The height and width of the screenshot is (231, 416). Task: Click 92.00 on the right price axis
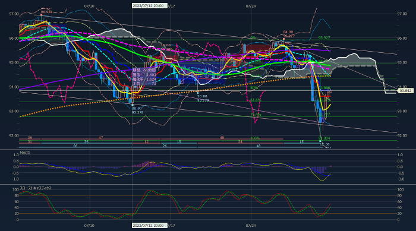(x=402, y=135)
